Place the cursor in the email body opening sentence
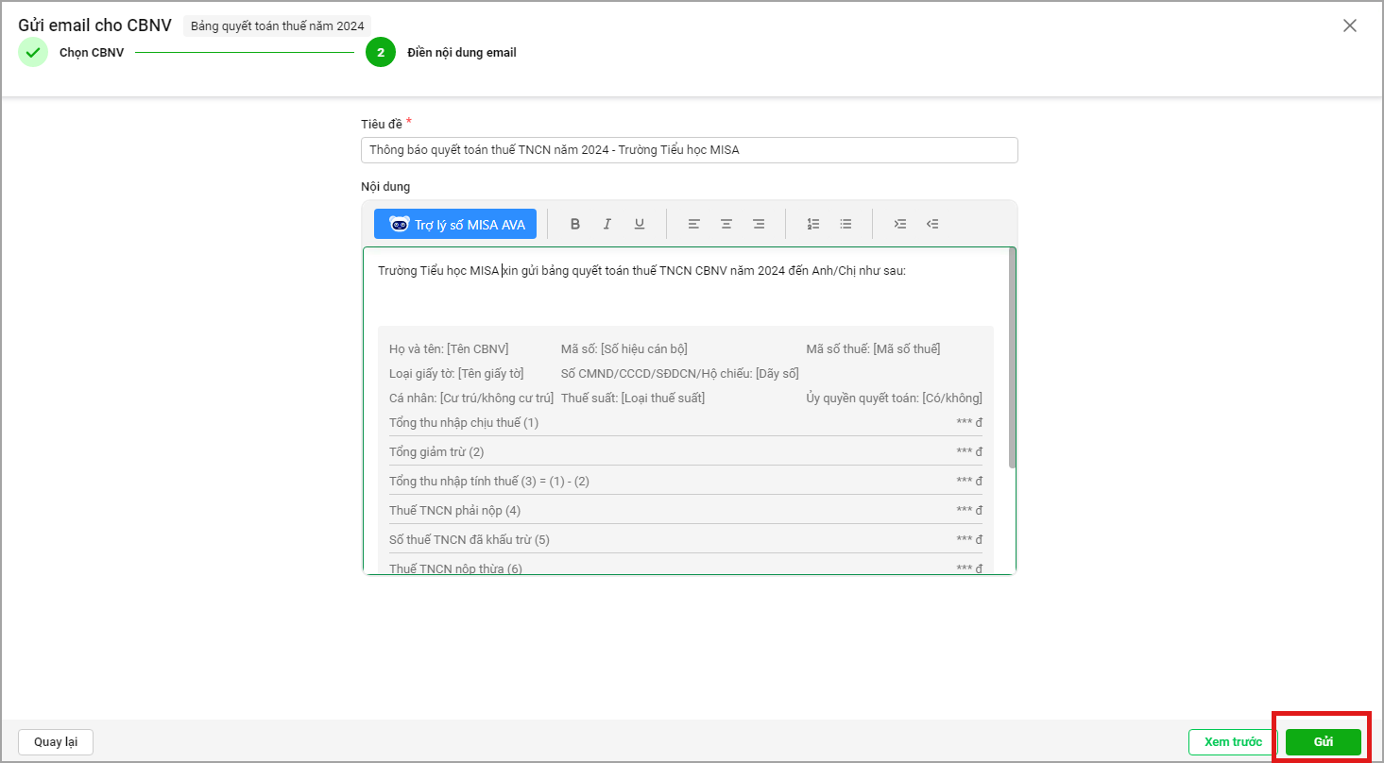 click(x=642, y=271)
